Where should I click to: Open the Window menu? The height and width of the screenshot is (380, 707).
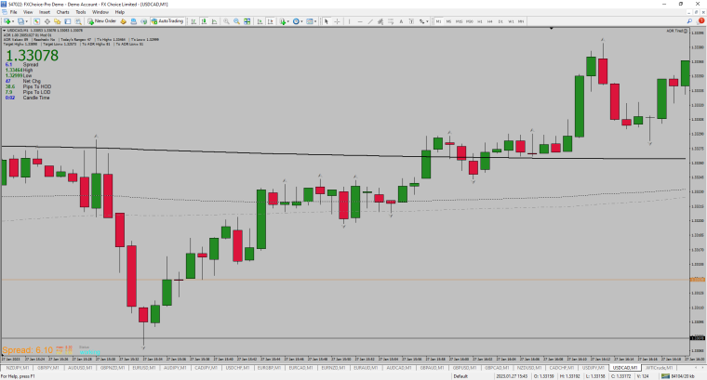coord(100,12)
